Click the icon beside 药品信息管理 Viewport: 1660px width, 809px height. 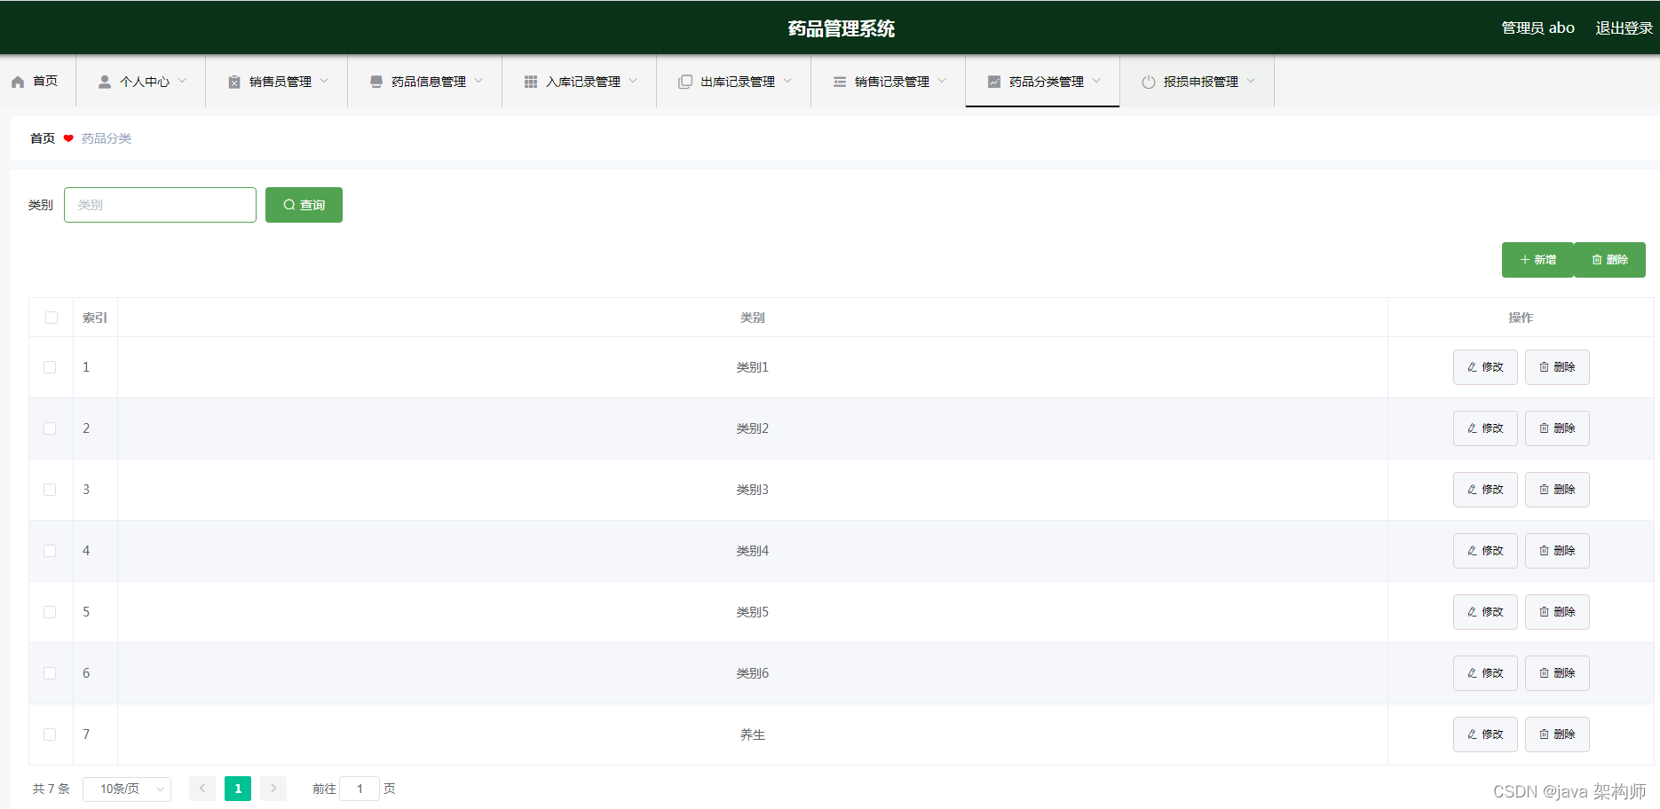pos(376,82)
